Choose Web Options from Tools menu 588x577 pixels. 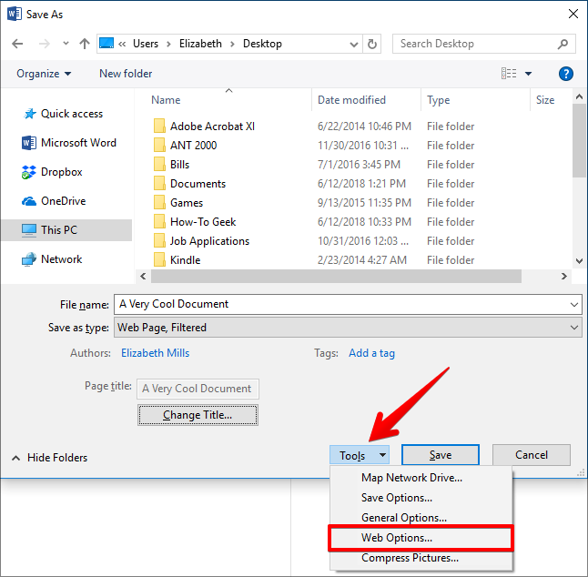(x=396, y=538)
